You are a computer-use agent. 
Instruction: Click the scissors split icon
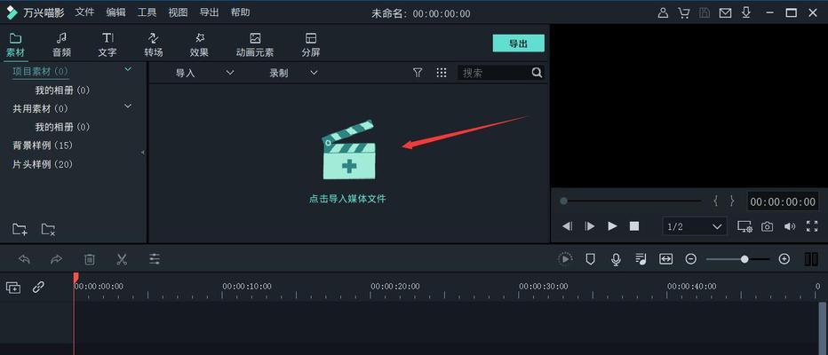[x=122, y=259]
